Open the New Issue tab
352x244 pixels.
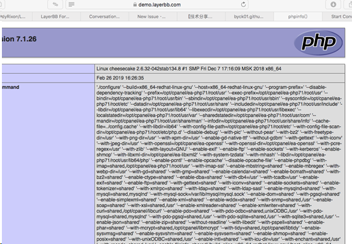click(153, 17)
